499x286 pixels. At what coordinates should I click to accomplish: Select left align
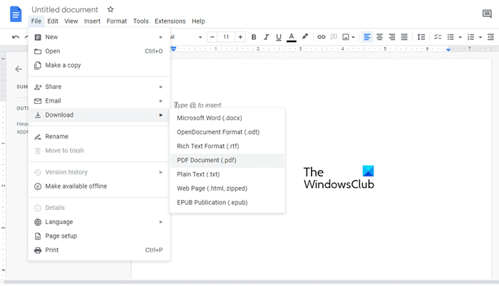tap(367, 37)
